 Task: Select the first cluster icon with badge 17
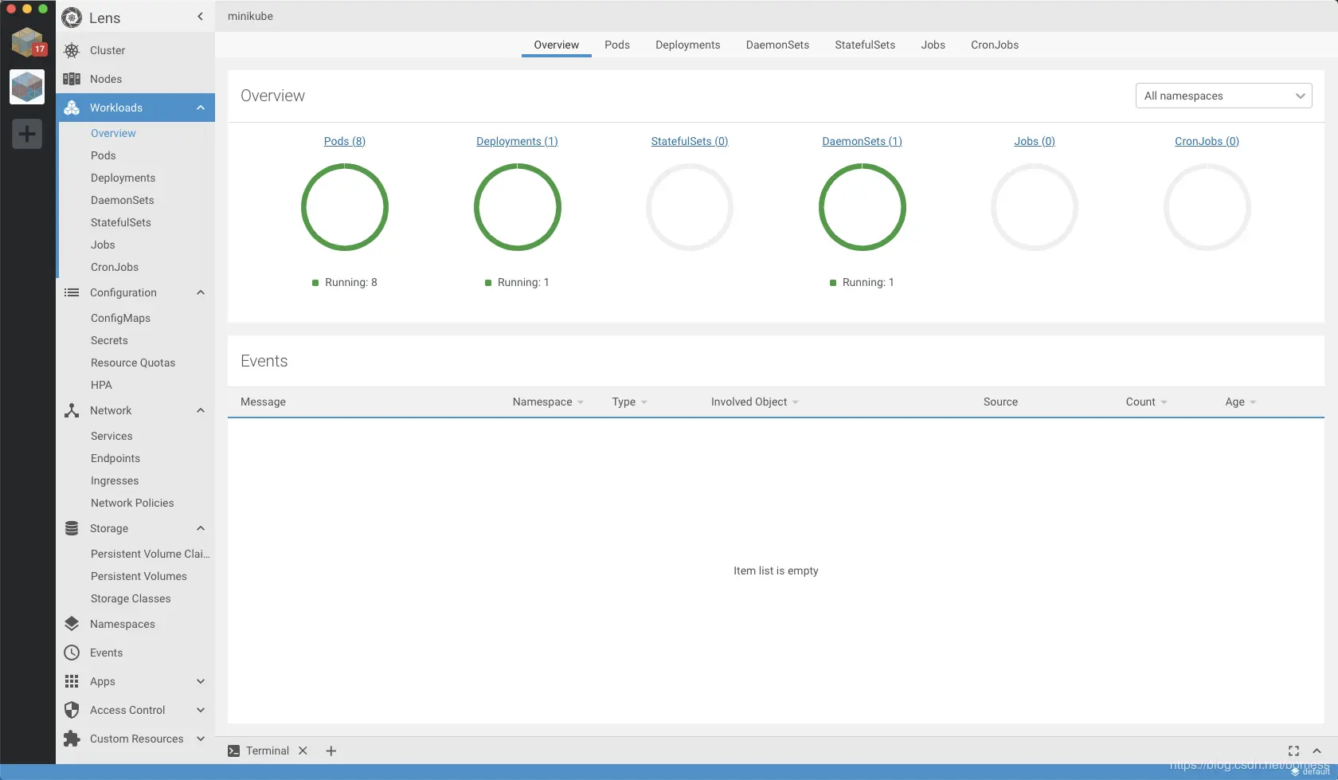click(27, 42)
